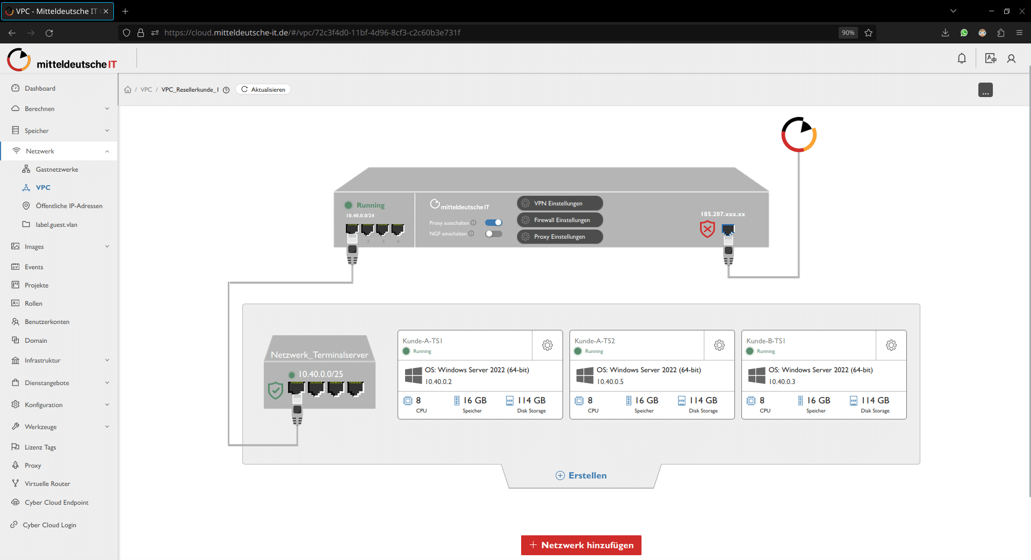The height and width of the screenshot is (560, 1031).
Task: Click VPC breadcrumb link
Action: (146, 90)
